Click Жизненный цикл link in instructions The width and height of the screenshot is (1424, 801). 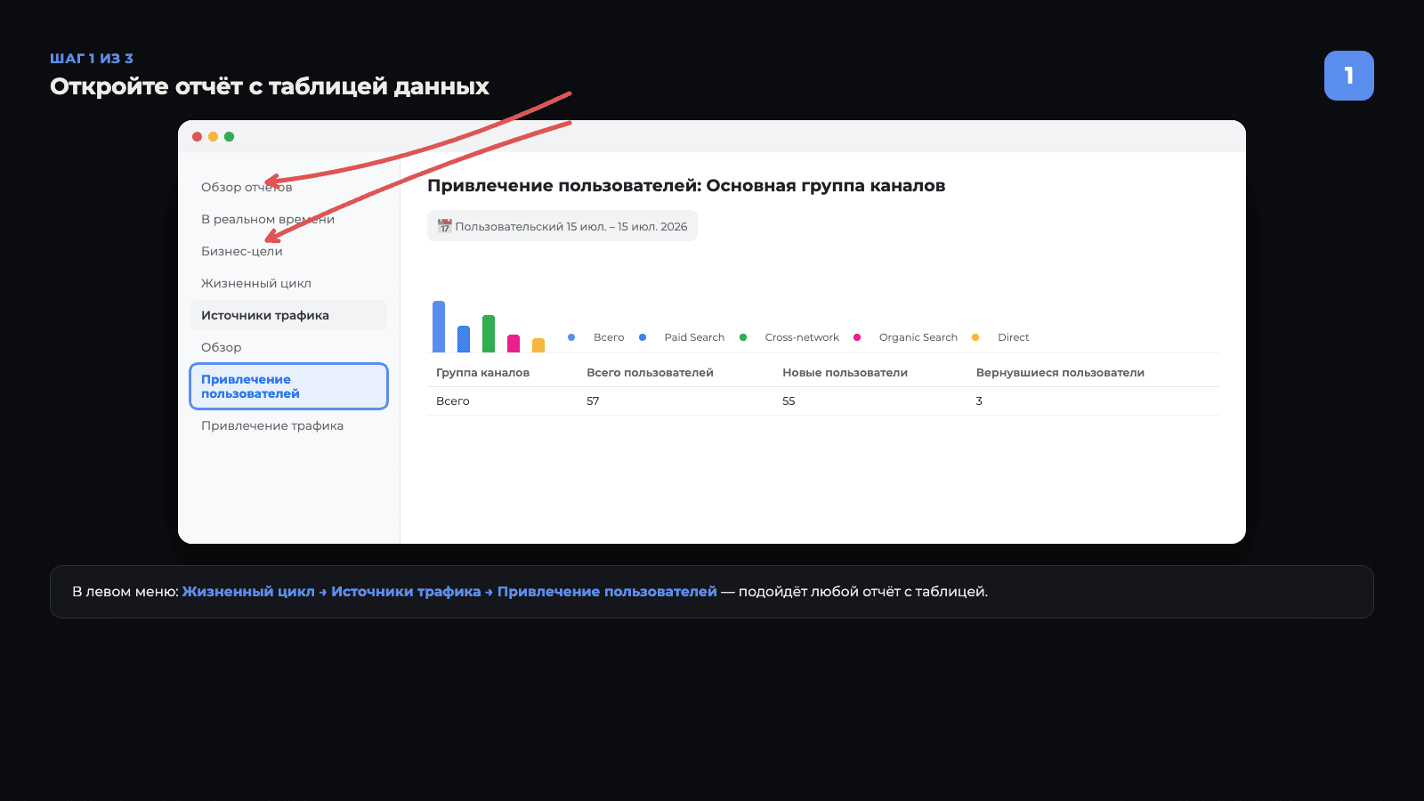[x=248, y=592]
